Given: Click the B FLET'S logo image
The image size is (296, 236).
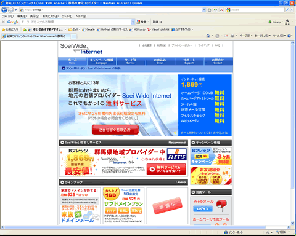Looking at the screenshot, I should (x=177, y=154).
